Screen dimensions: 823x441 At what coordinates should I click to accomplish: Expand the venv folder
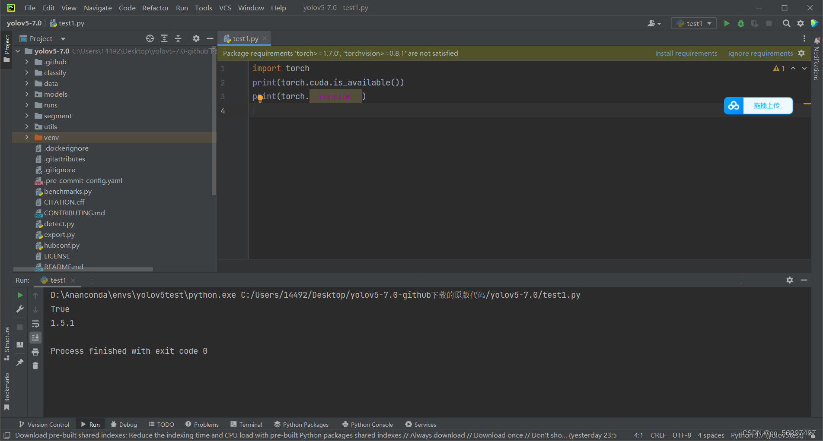click(27, 137)
